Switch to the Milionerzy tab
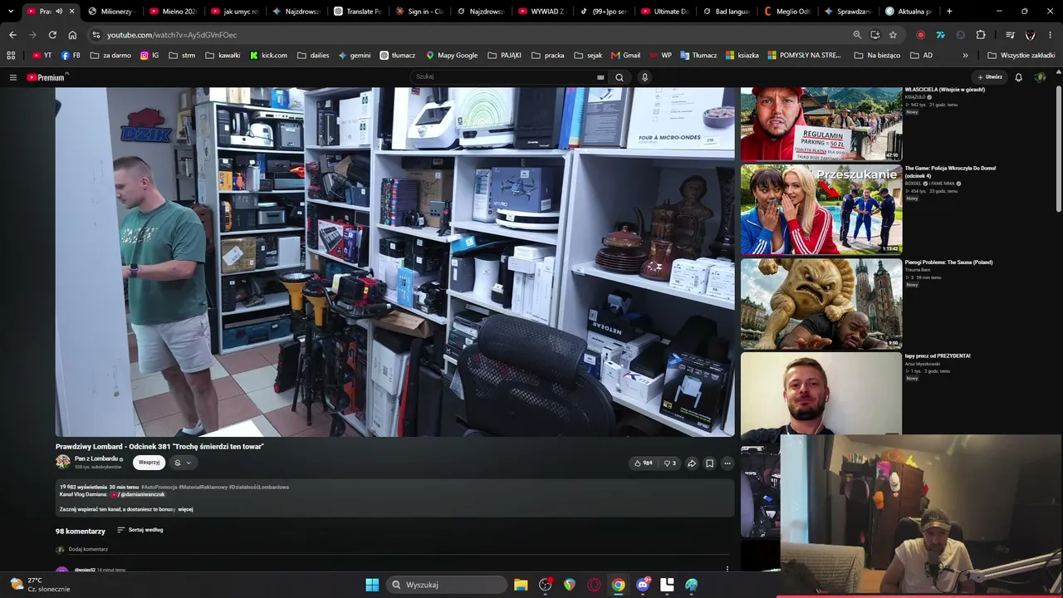 point(112,12)
